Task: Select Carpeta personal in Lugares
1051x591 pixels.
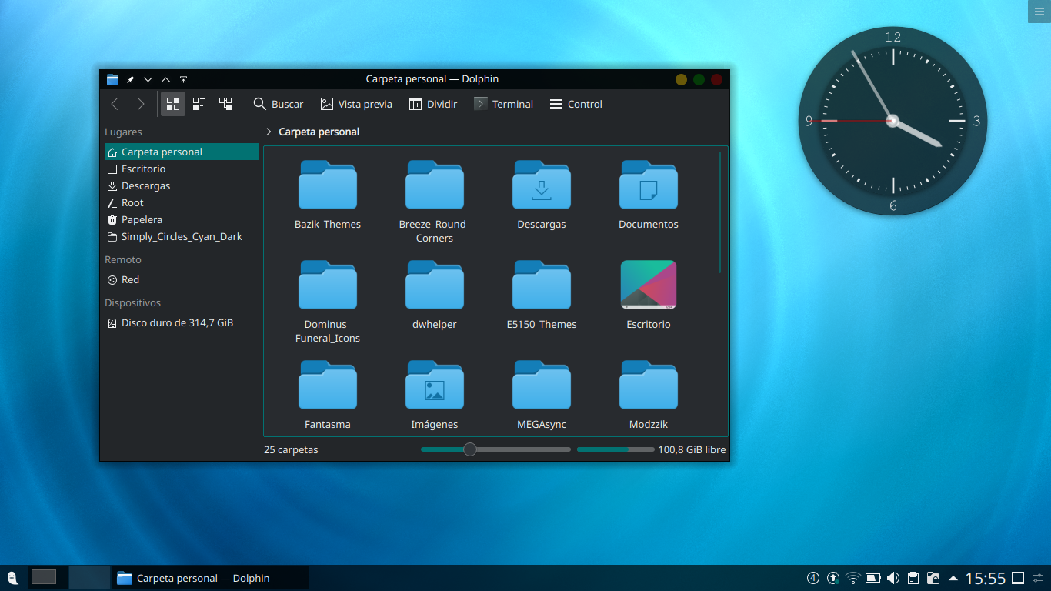Action: click(182, 152)
